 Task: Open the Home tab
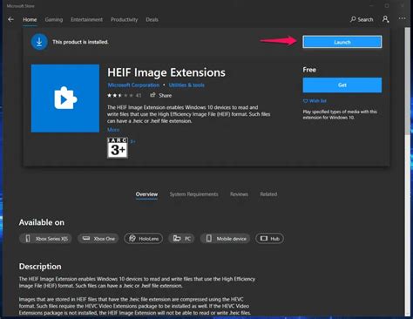[x=30, y=19]
